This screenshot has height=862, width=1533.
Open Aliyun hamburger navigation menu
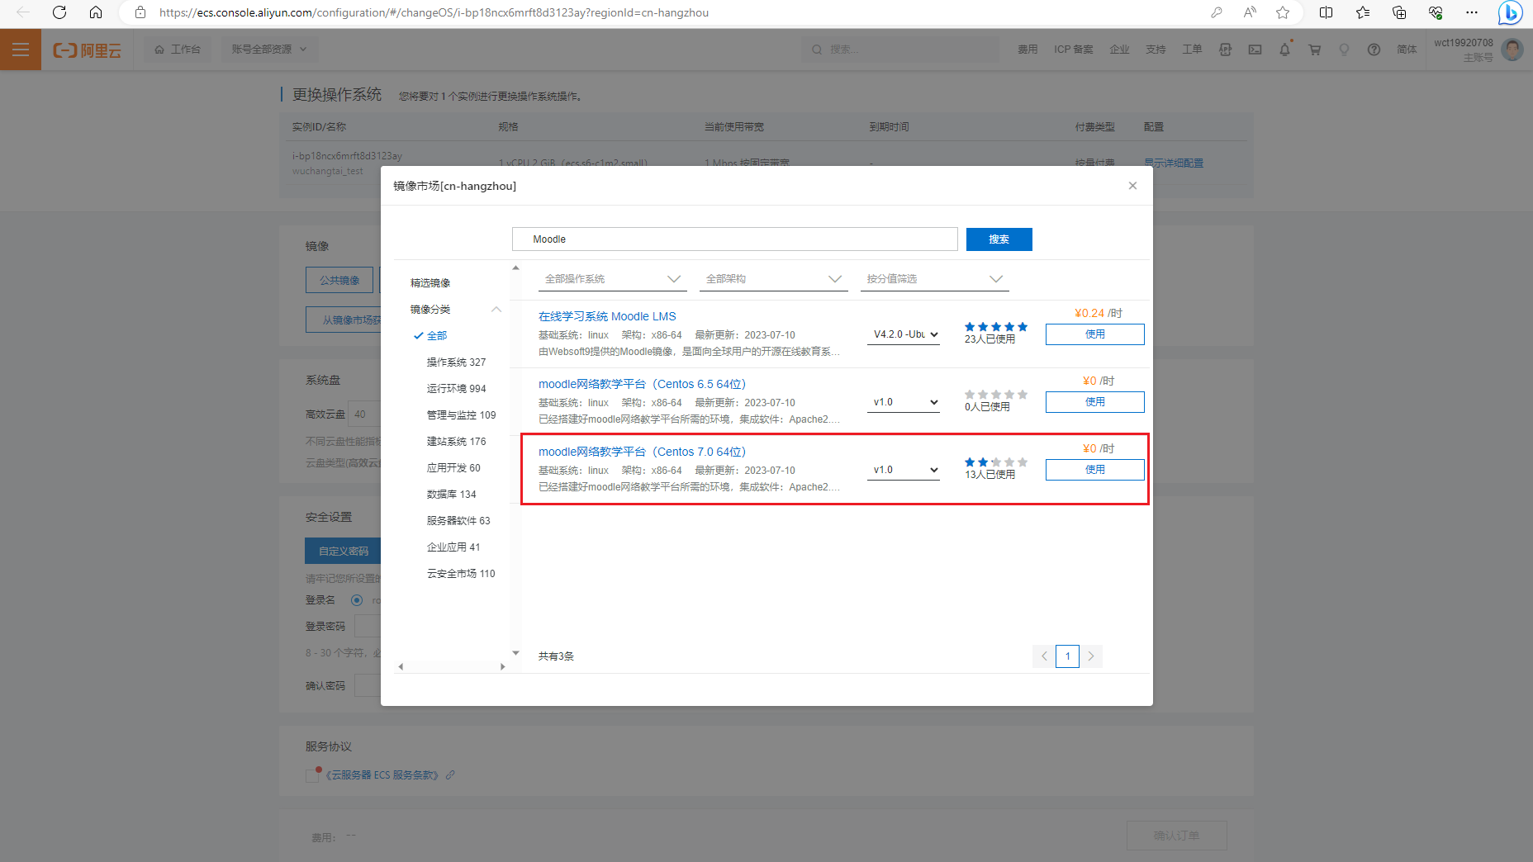(21, 50)
